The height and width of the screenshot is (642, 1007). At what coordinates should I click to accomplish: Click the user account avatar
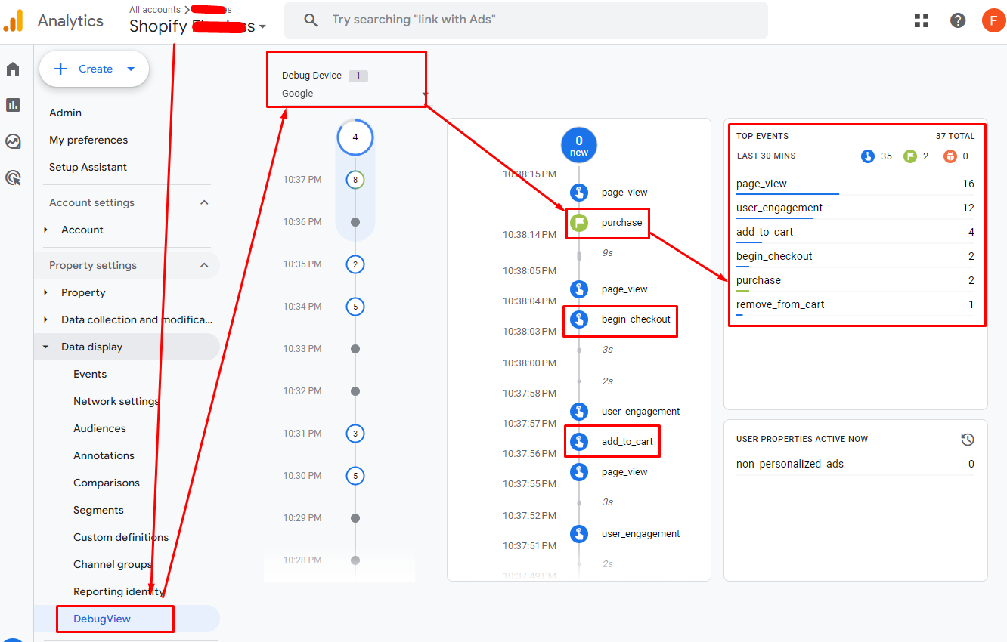click(993, 20)
